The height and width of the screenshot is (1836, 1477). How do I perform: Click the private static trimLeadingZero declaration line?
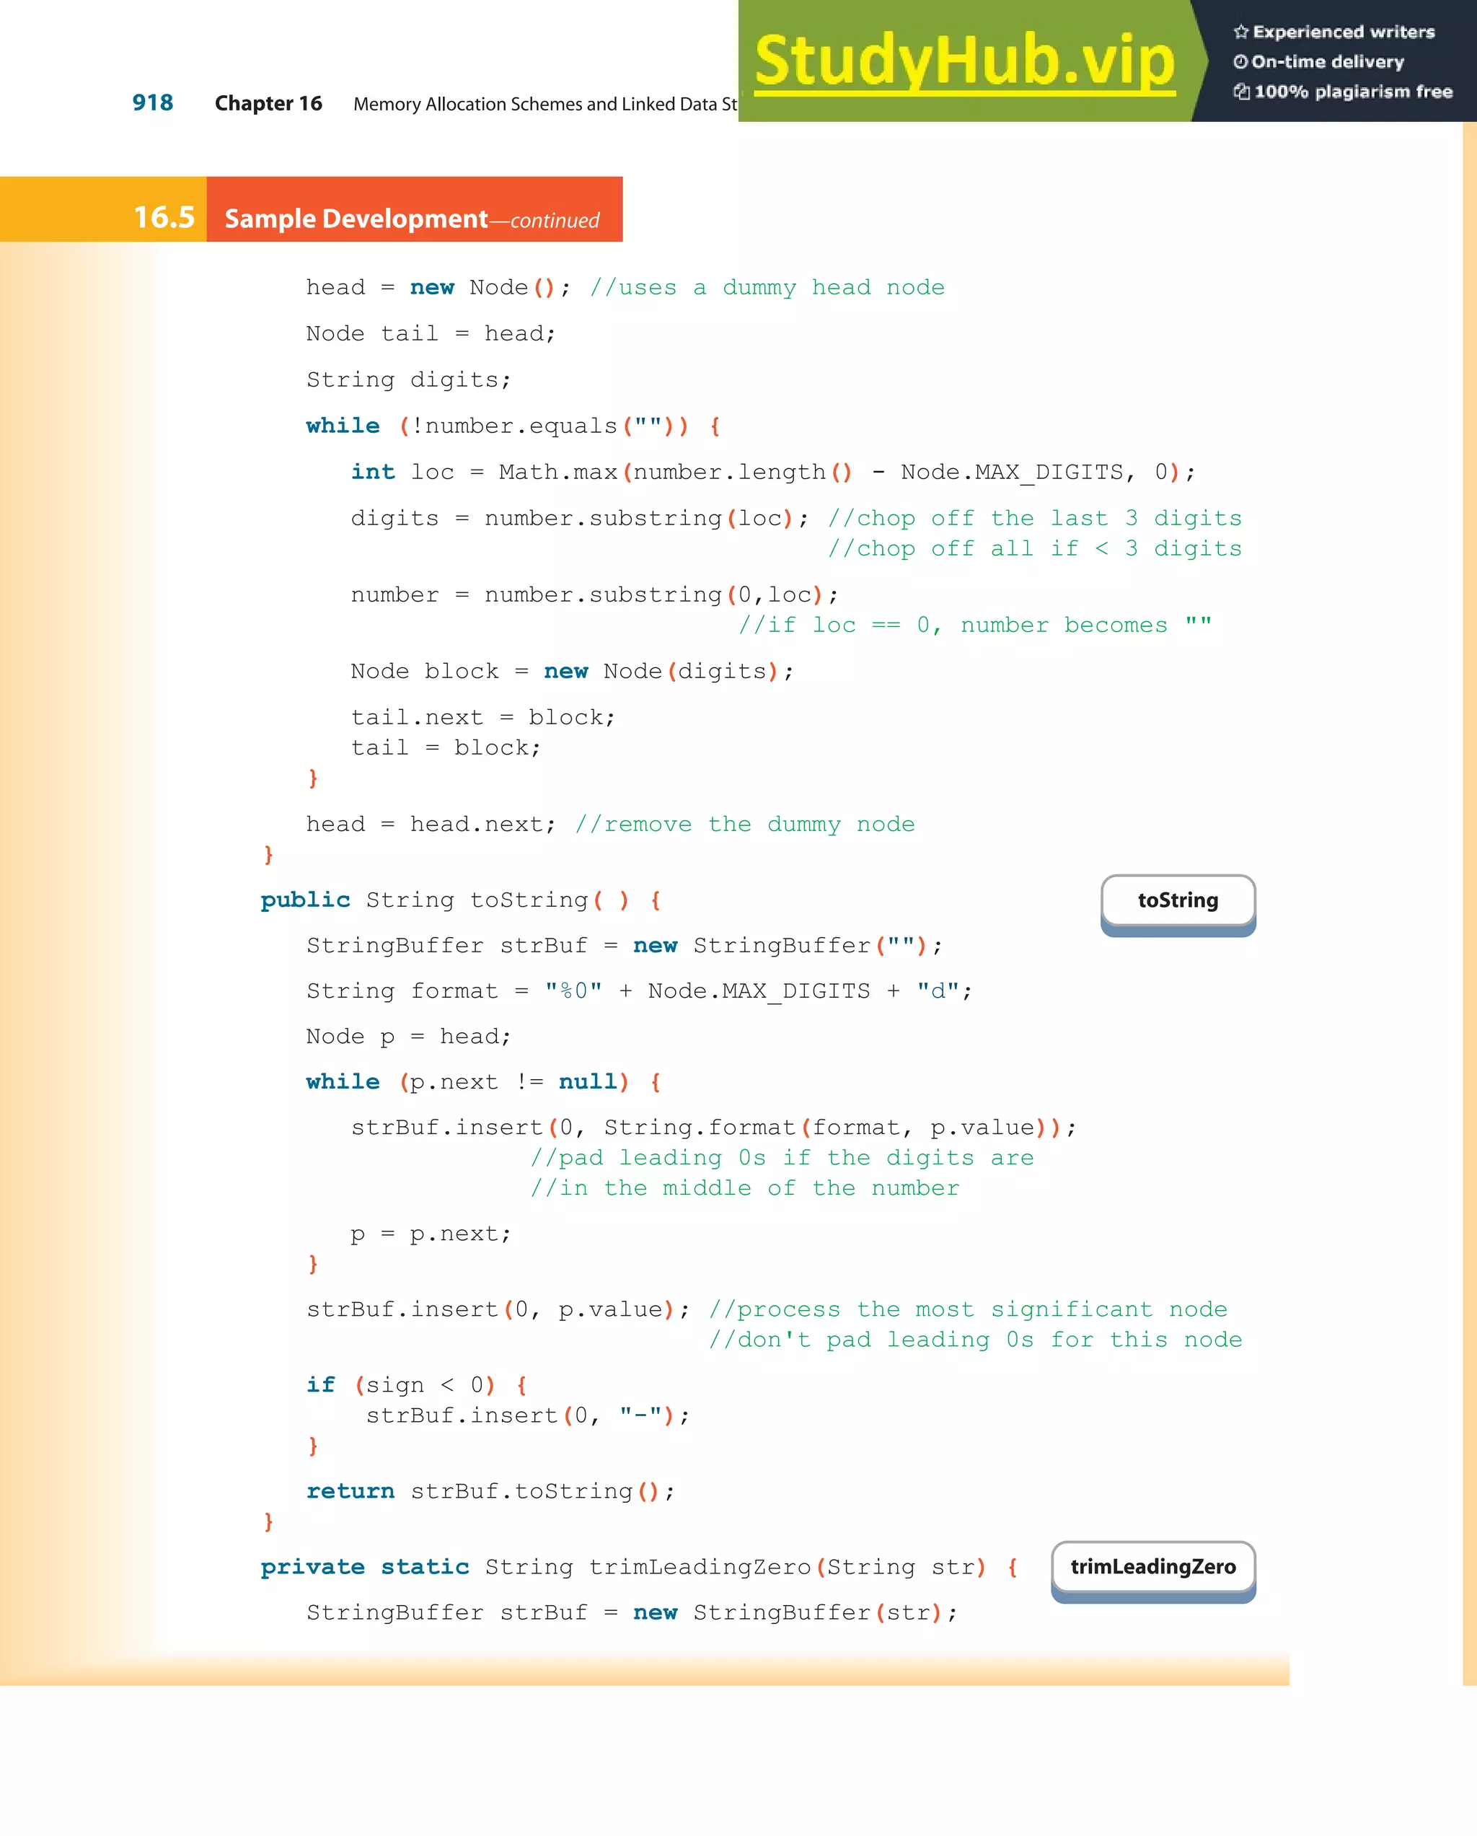pyautogui.click(x=638, y=1567)
